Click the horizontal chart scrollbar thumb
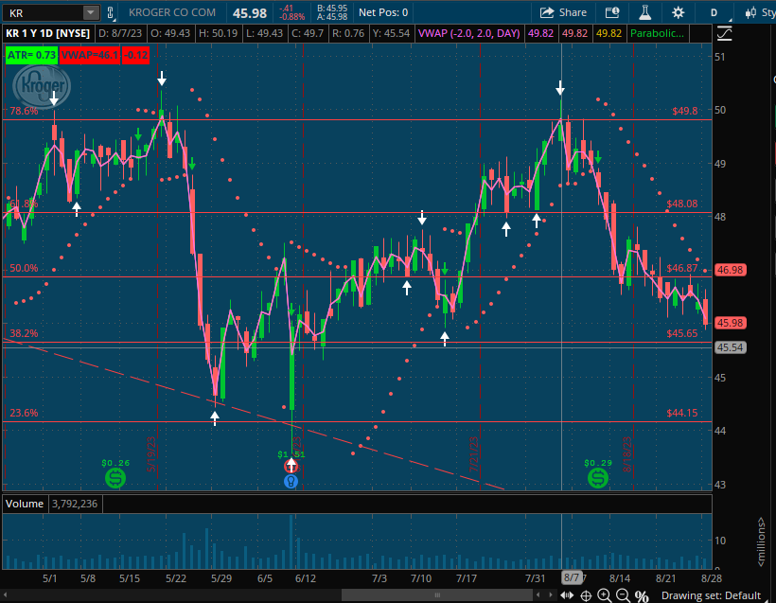This screenshot has width=776, height=603. click(437, 594)
